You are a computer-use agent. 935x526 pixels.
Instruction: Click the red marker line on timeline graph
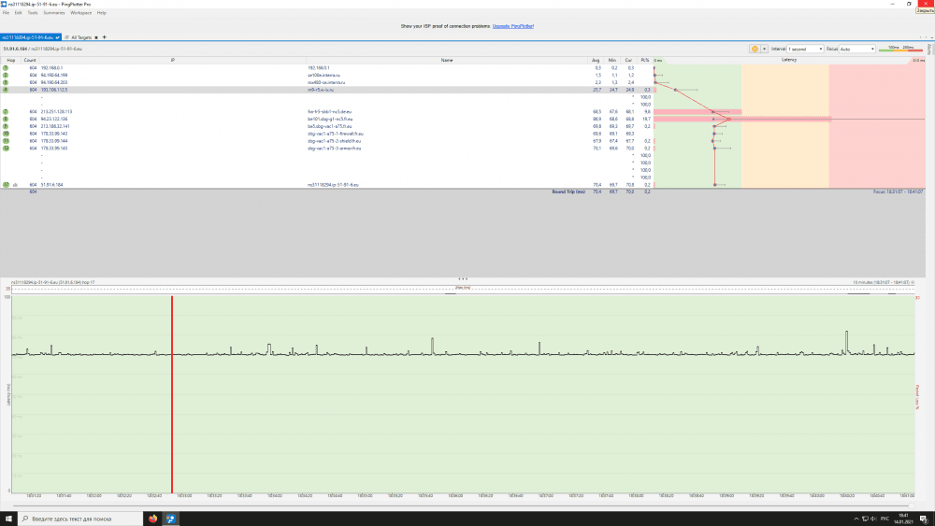tap(172, 392)
